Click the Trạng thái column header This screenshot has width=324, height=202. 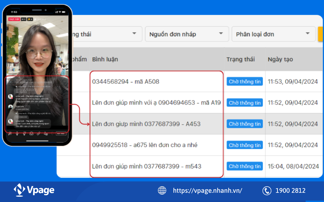tap(241, 59)
